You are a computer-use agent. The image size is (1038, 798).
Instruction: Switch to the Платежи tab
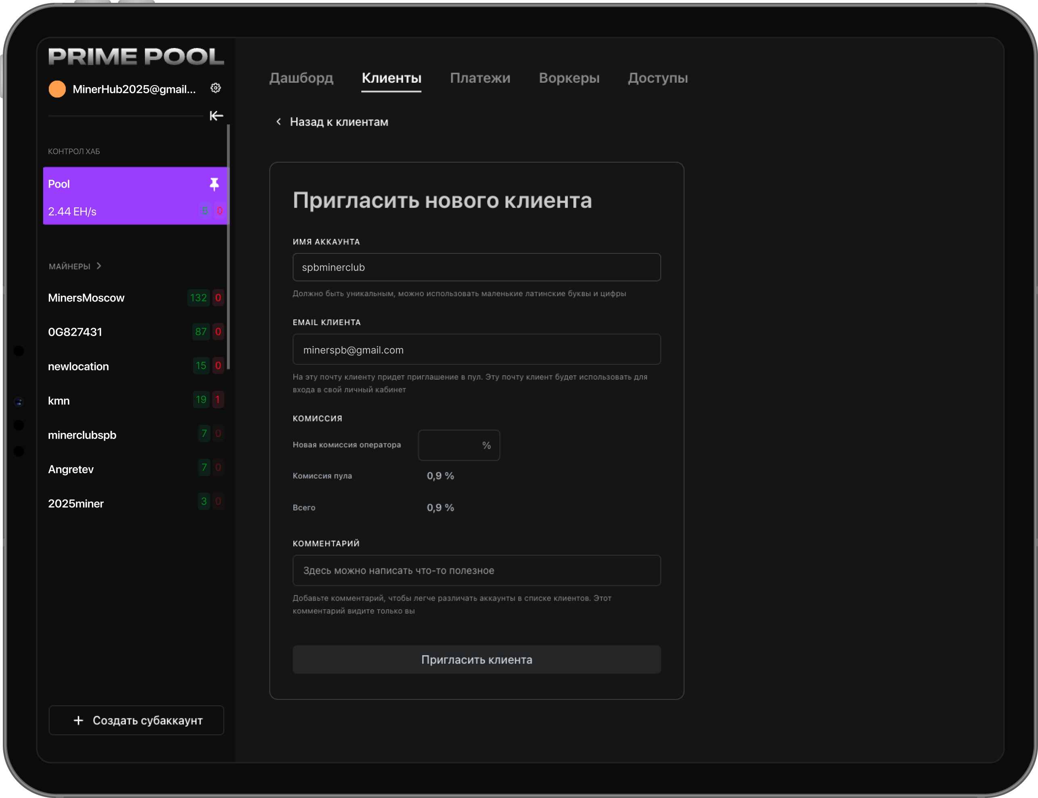[x=480, y=78]
